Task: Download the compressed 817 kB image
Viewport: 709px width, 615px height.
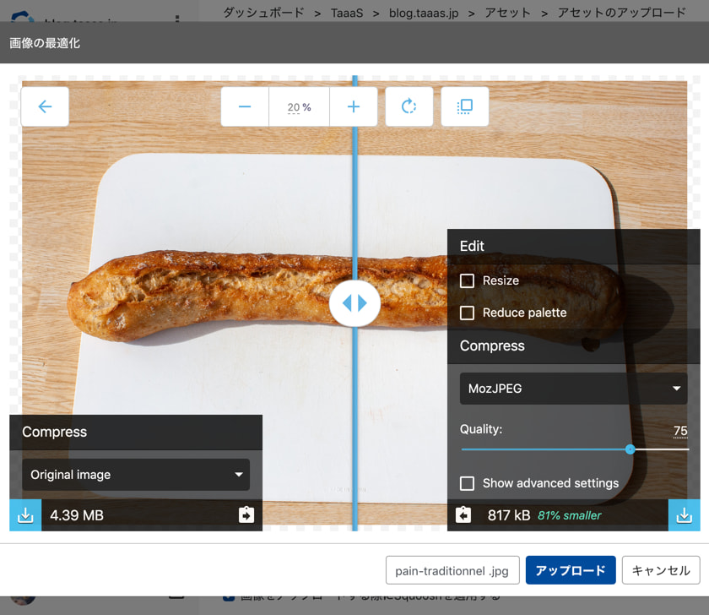Action: tap(684, 515)
